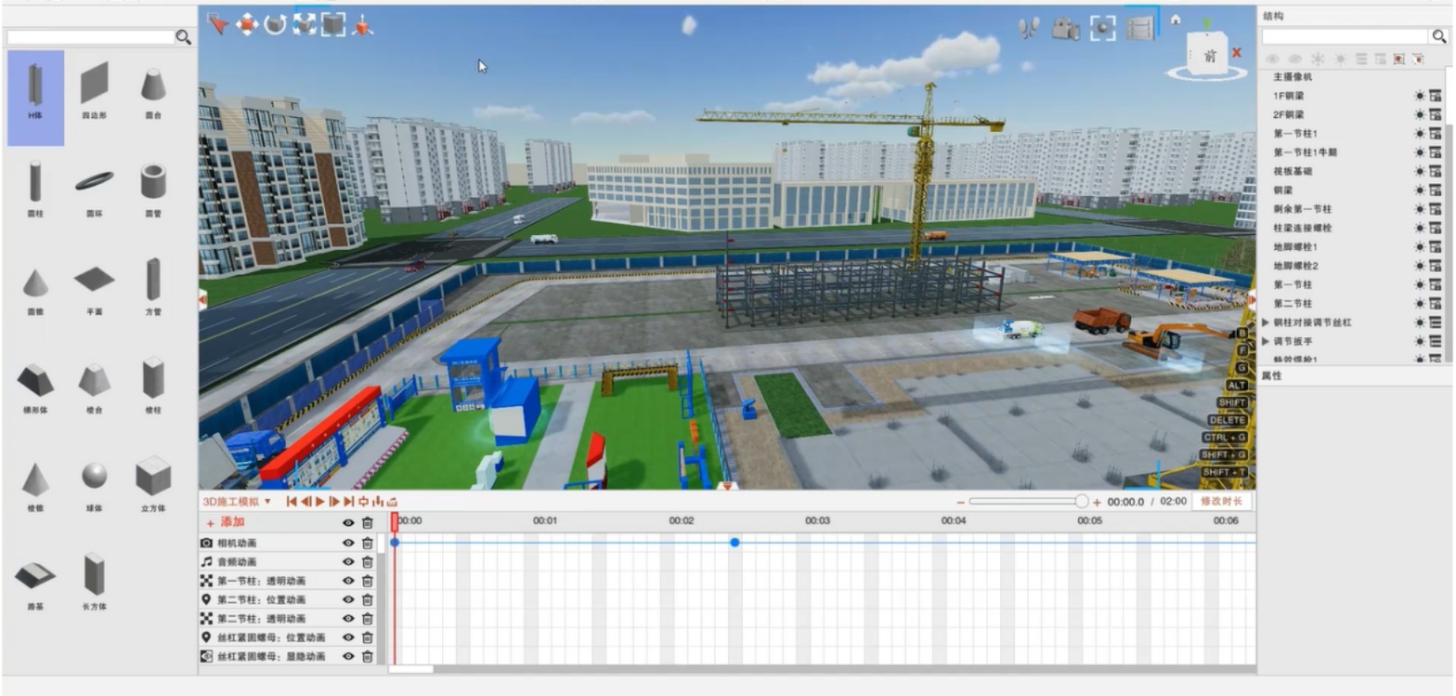Select 筏板基础 in structure list

coord(1292,172)
